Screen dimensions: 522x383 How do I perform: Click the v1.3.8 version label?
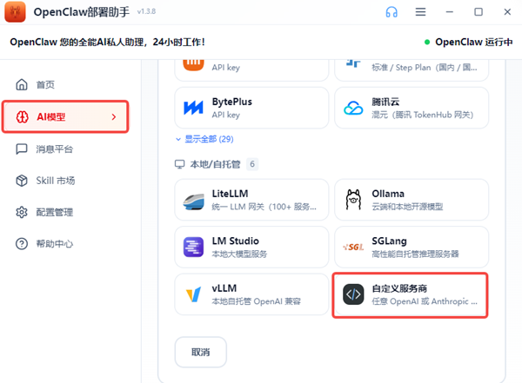pyautogui.click(x=146, y=11)
